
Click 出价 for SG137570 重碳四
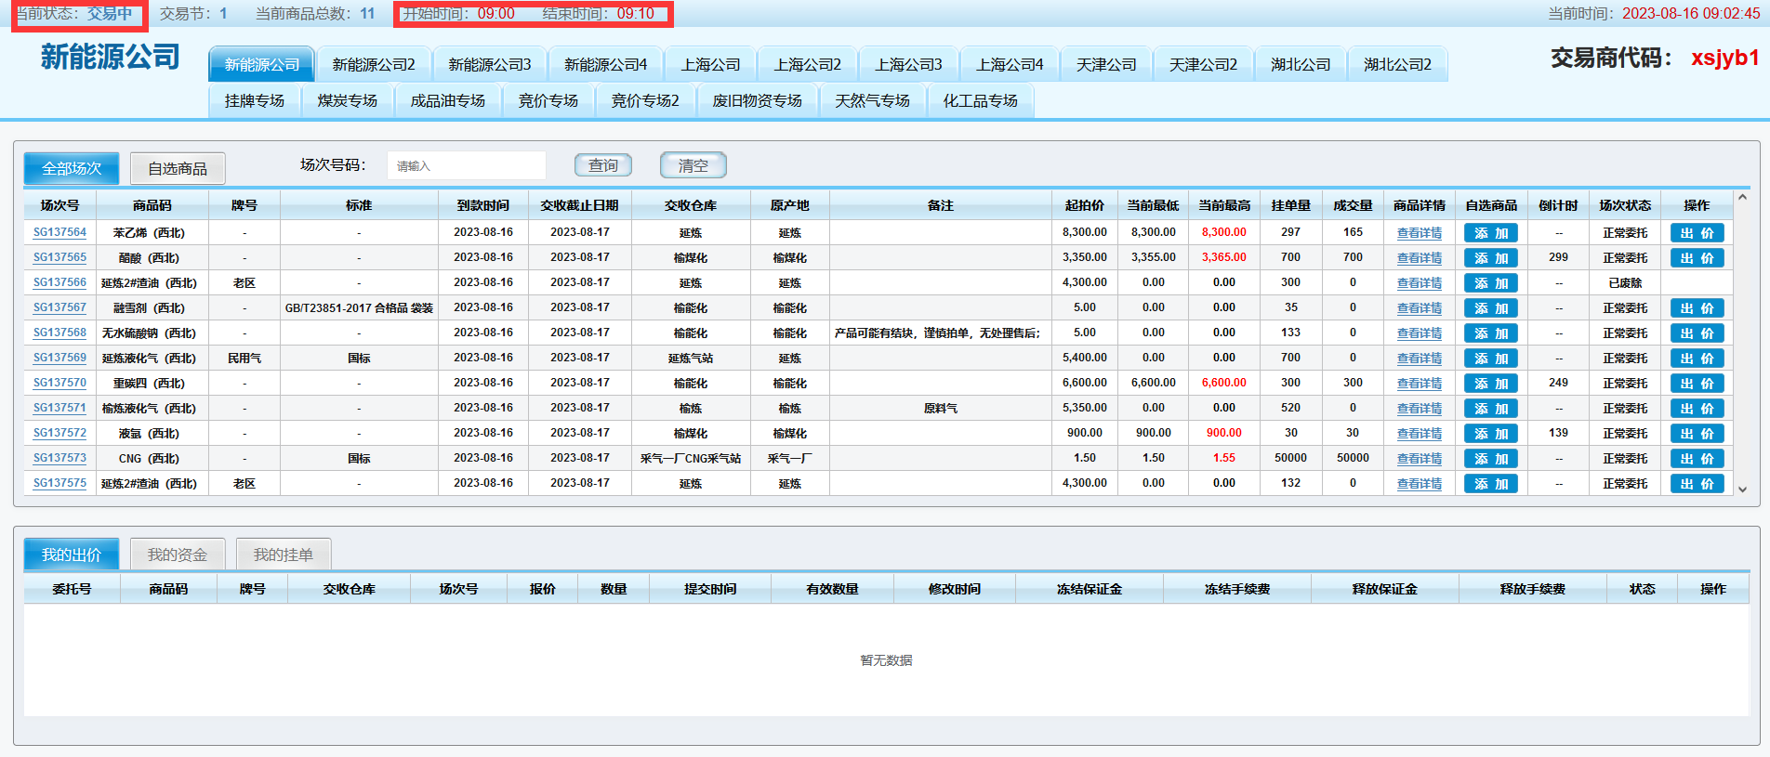[1697, 384]
